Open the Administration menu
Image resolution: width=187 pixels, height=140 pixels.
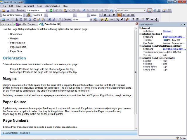click(53, 6)
